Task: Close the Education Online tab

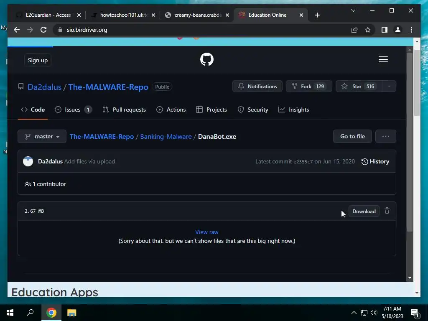Action: pyautogui.click(x=301, y=15)
